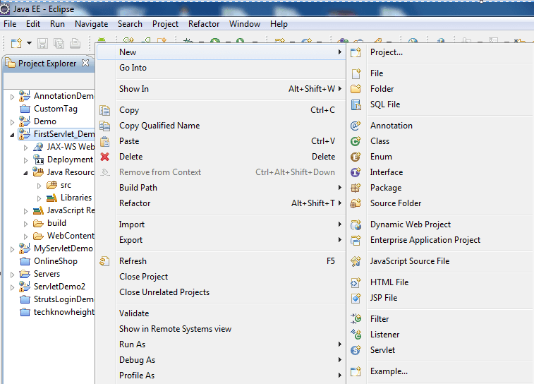
Task: Expand the MyServletDemo project node
Action: pyautogui.click(x=12, y=249)
